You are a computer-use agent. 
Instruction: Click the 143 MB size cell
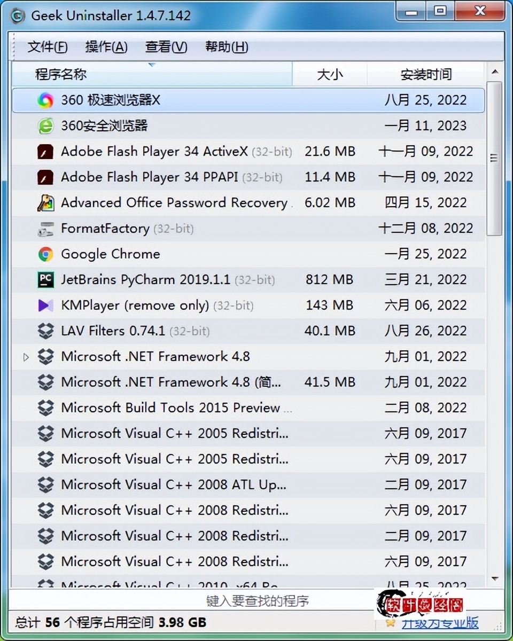[330, 306]
